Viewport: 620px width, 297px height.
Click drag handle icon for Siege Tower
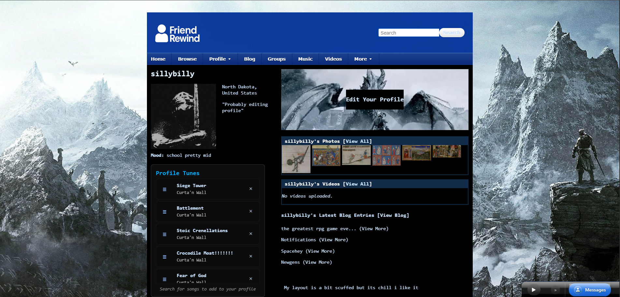coord(165,189)
